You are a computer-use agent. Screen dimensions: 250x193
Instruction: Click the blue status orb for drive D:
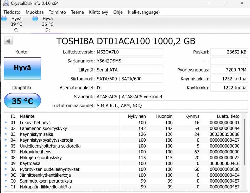point(35,19)
